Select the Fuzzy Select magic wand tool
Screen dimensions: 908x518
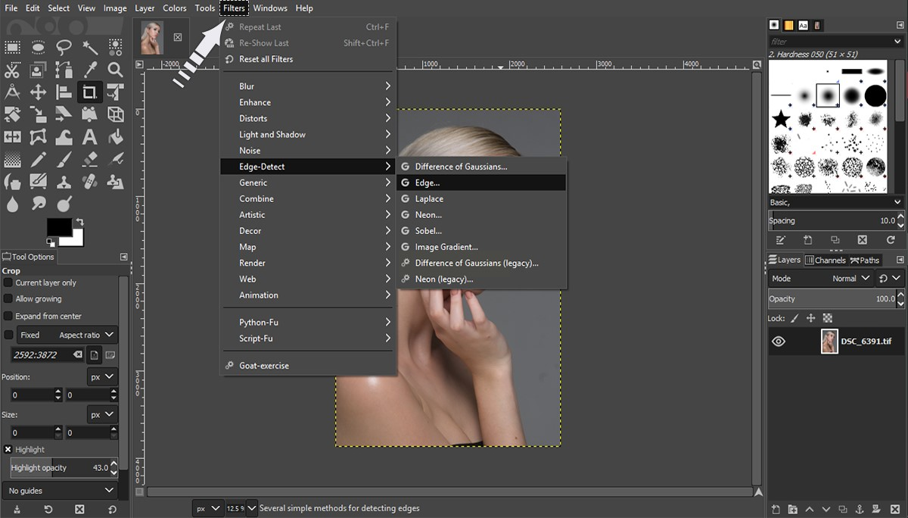89,48
